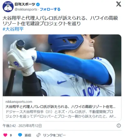Click the chain link copy icon
Image resolution: width=125 pixels, height=138 pixels.
click(x=38, y=135)
